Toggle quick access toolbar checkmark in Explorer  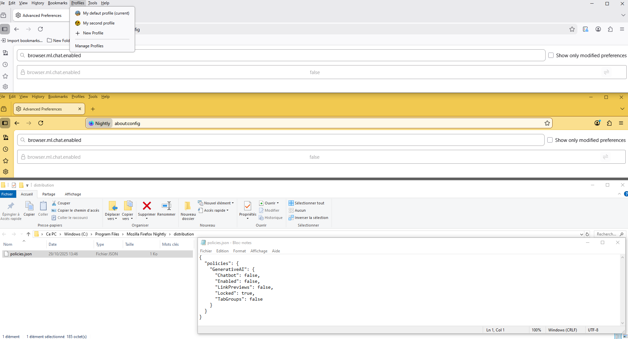pyautogui.click(x=14, y=185)
